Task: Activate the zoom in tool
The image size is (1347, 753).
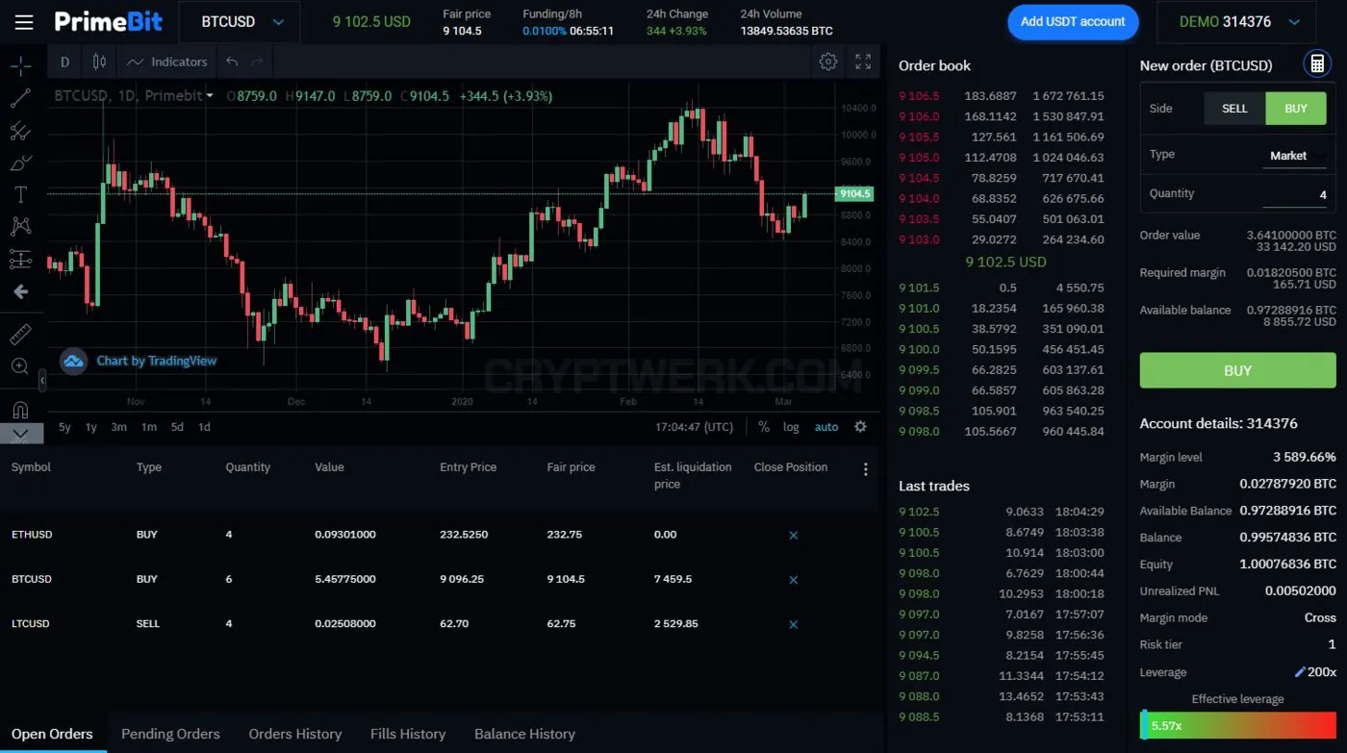Action: point(20,366)
